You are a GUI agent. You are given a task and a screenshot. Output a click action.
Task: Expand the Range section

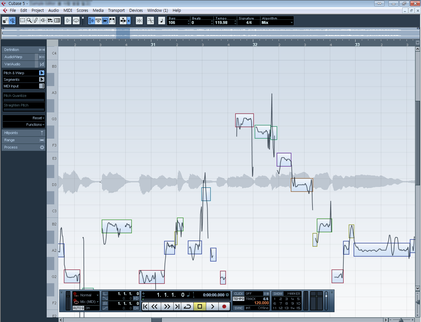24,140
